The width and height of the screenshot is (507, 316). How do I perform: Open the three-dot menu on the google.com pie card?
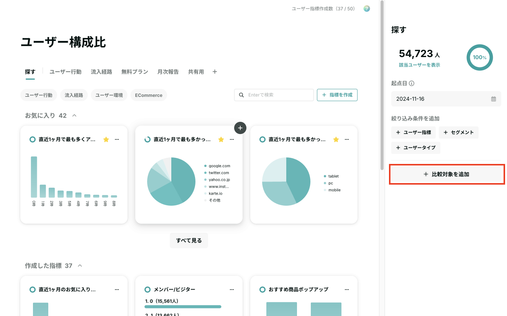coord(232,139)
